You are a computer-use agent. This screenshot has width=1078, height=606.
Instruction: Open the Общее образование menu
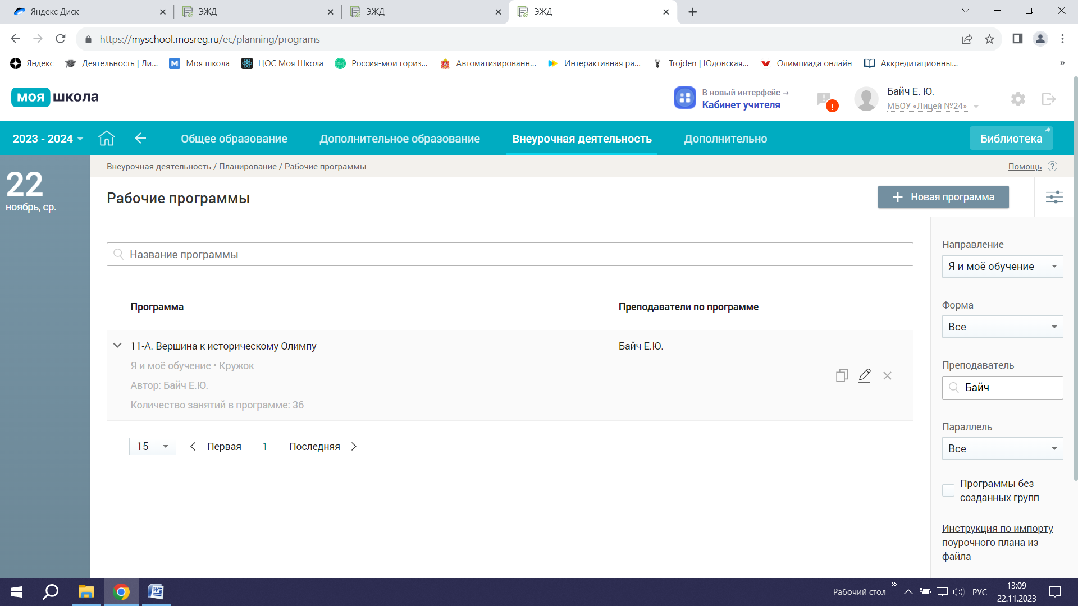pos(234,139)
